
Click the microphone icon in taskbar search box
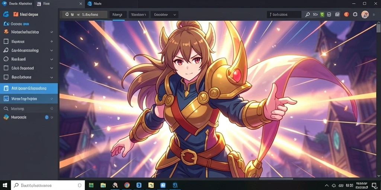79,186
